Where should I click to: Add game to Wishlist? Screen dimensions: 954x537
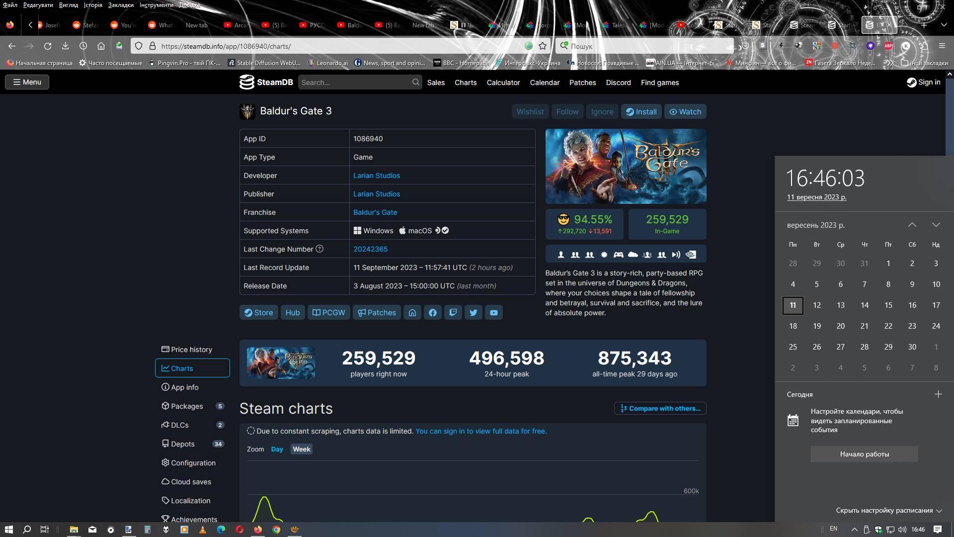530,112
